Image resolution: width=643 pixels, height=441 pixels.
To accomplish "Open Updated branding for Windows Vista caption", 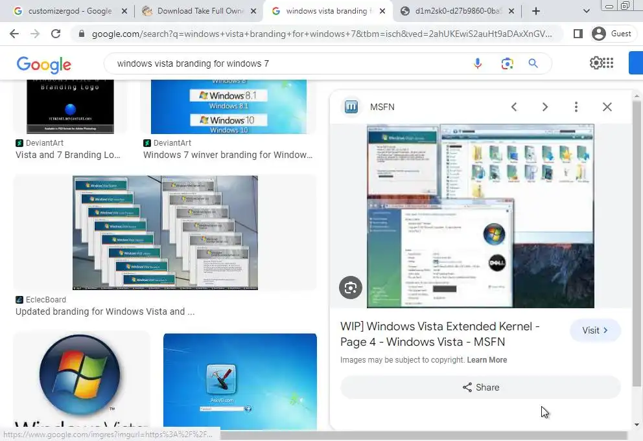I will 105,311.
